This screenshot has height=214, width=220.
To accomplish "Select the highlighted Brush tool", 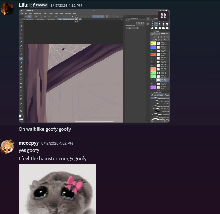I will tap(21, 59).
